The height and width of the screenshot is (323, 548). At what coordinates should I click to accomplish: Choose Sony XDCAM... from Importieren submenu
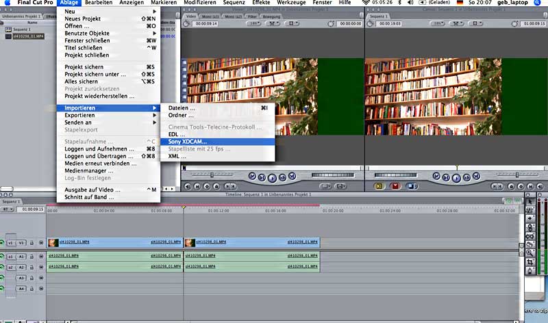click(188, 141)
